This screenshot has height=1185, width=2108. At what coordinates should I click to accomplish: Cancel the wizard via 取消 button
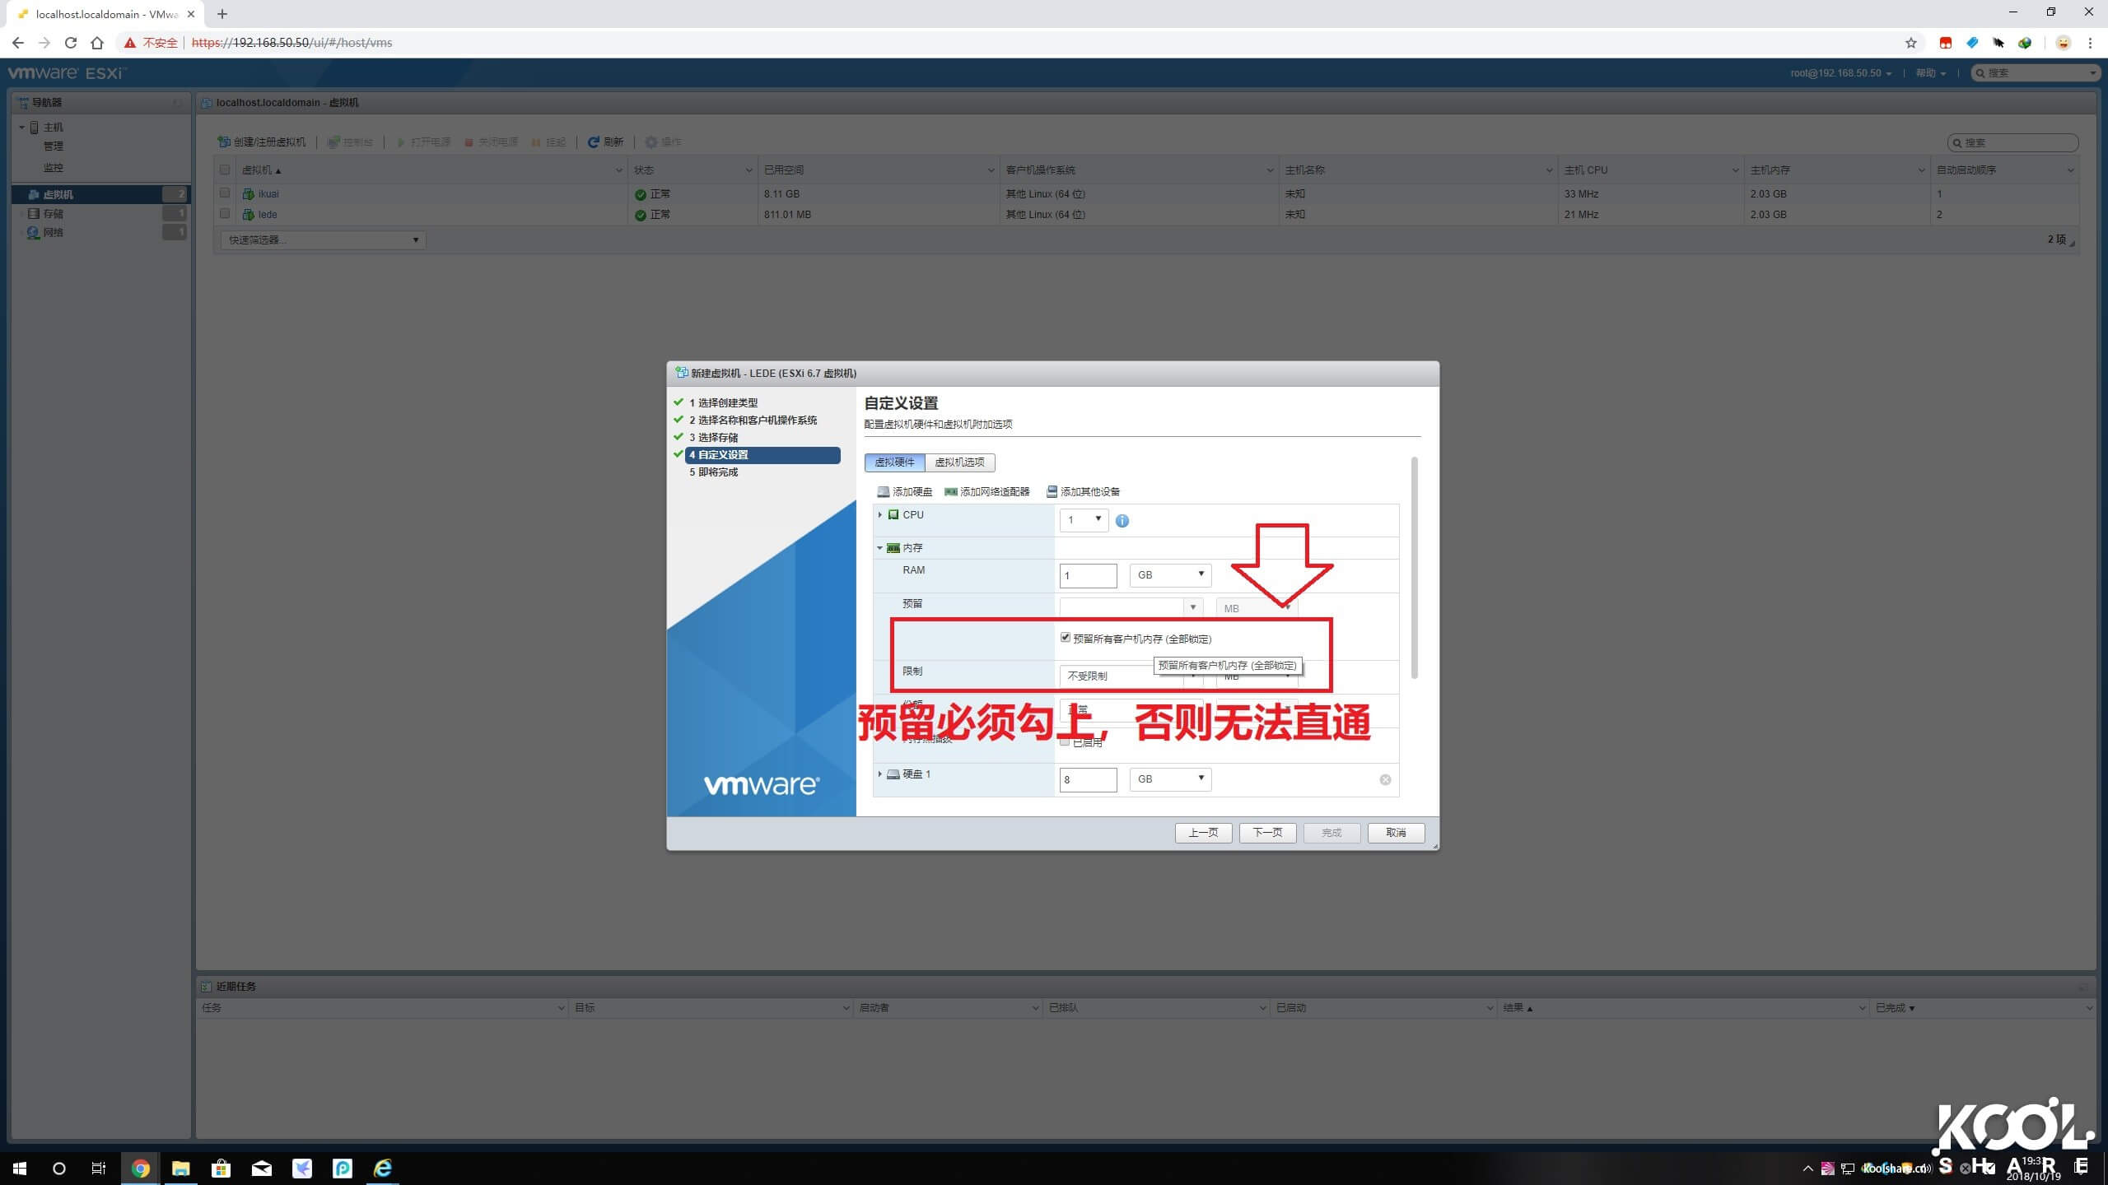coord(1396,832)
